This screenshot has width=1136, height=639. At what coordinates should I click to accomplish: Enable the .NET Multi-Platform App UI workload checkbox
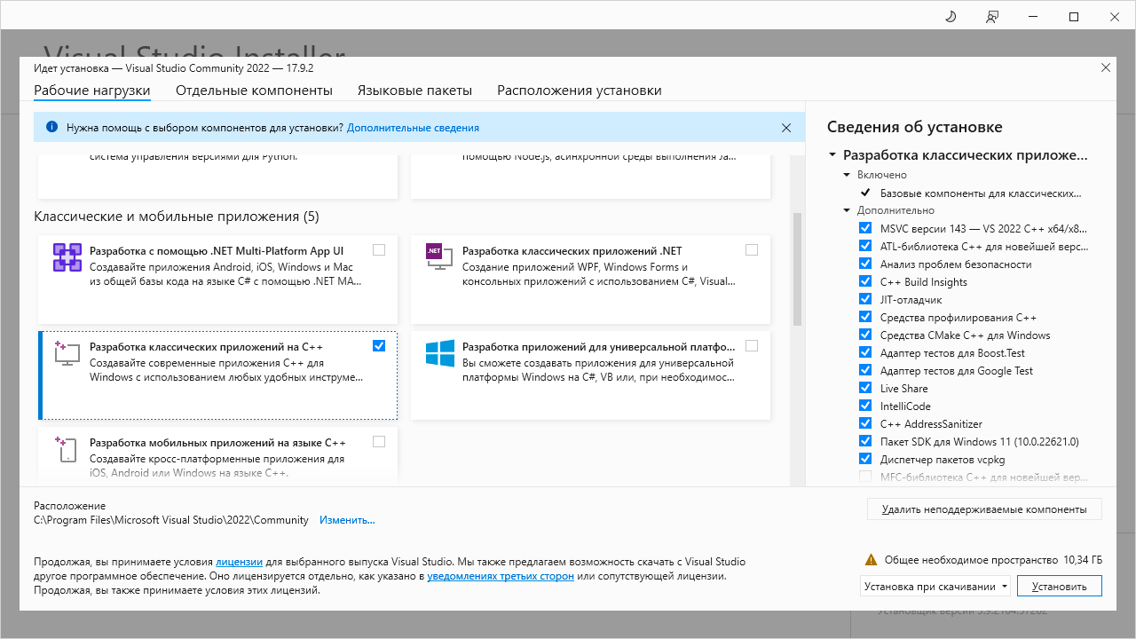(x=379, y=250)
